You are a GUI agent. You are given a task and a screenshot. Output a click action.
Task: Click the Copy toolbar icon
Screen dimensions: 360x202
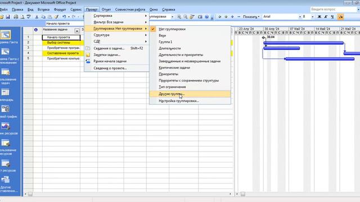click(43, 17)
